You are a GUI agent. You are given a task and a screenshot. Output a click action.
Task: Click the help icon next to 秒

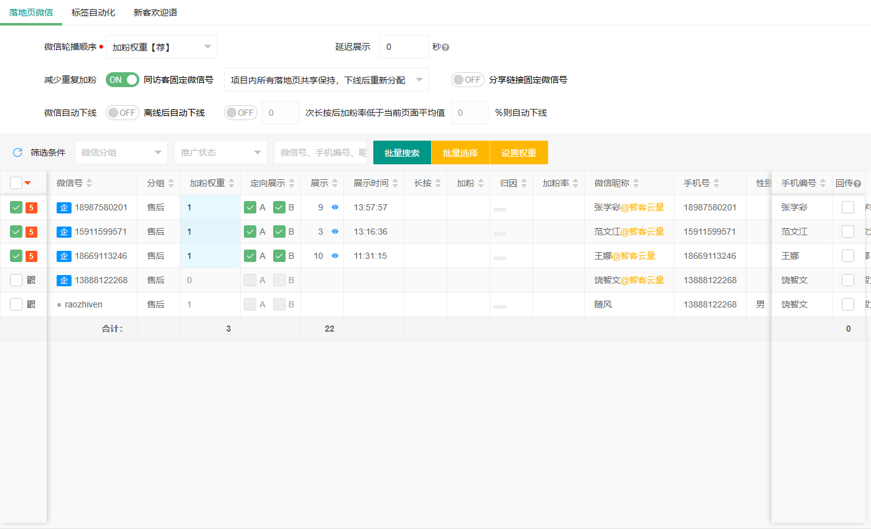445,47
